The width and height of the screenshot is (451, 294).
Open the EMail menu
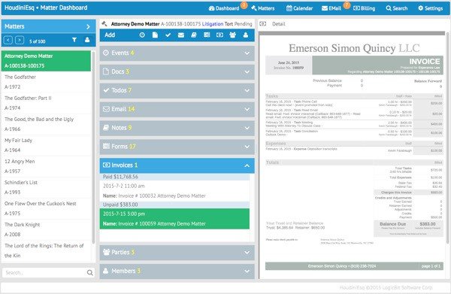pos(331,8)
